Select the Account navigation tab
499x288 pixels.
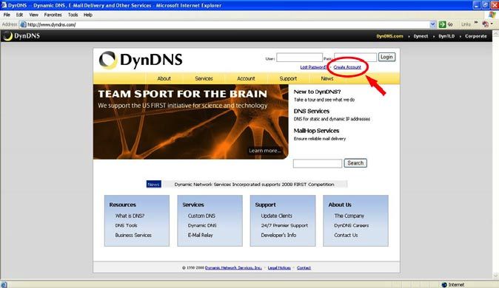pos(246,78)
